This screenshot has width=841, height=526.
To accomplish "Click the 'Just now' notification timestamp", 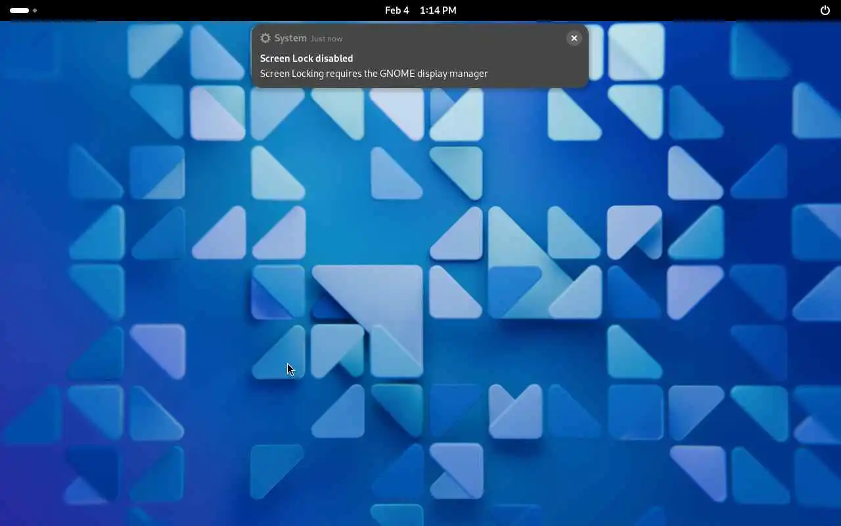I will [x=327, y=39].
